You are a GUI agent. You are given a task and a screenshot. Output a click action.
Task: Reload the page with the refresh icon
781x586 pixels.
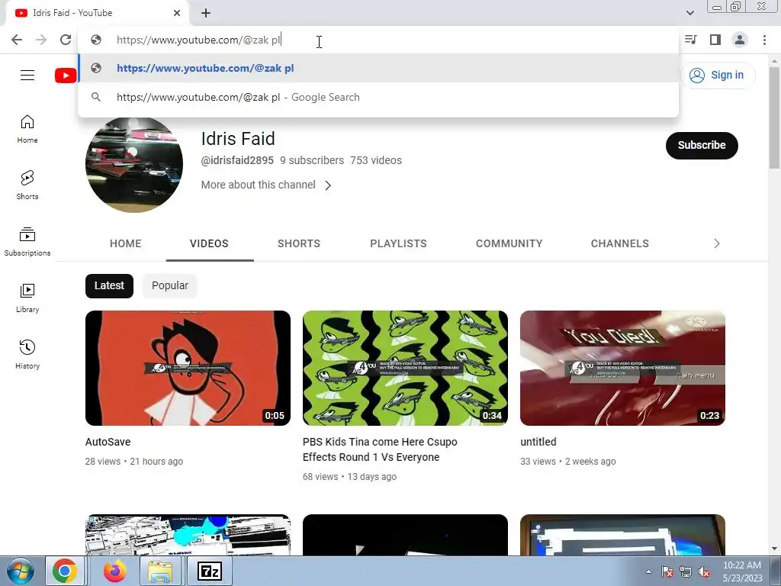(x=66, y=40)
